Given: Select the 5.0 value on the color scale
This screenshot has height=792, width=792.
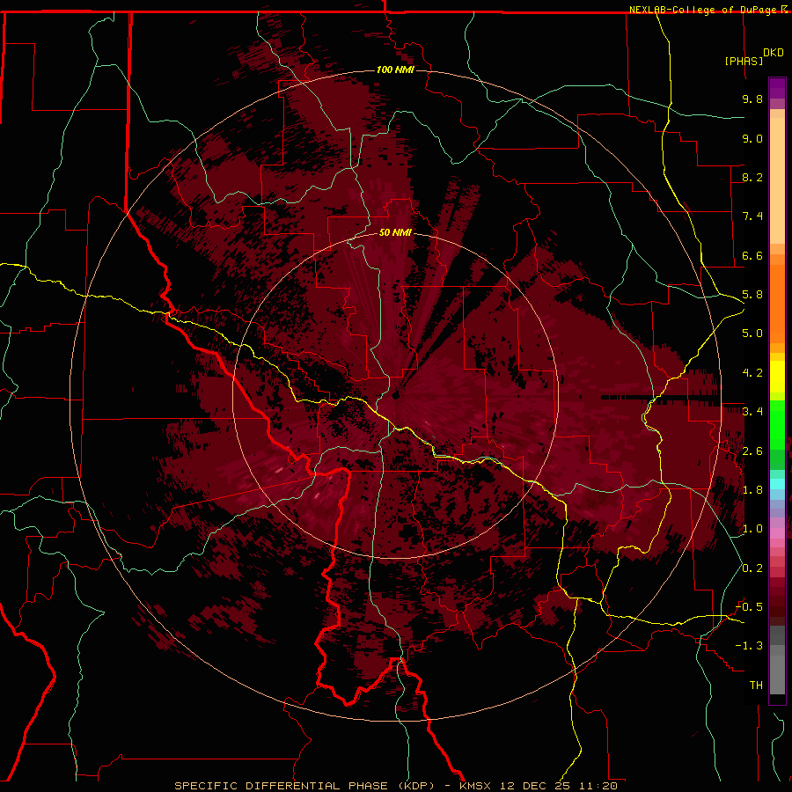Looking at the screenshot, I should tap(752, 334).
